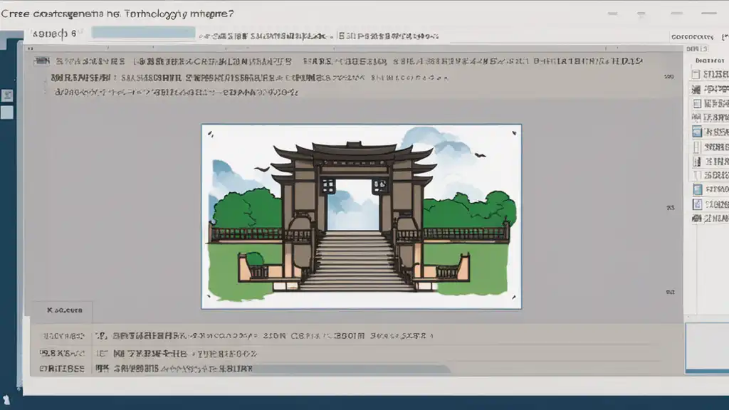Click the upper small icon in left sidebar

tap(7, 96)
